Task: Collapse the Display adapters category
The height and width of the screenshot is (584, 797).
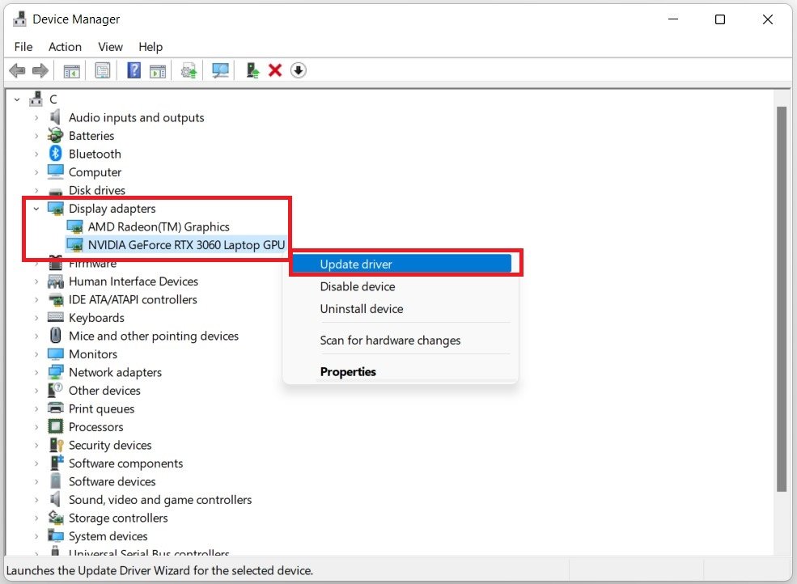Action: (36, 209)
